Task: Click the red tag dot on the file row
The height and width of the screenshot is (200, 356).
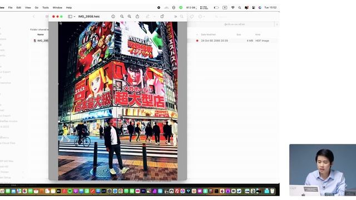Action: pyautogui.click(x=197, y=41)
